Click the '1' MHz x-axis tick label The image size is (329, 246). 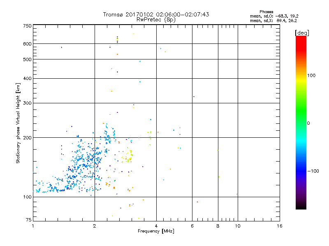[x=33, y=226]
